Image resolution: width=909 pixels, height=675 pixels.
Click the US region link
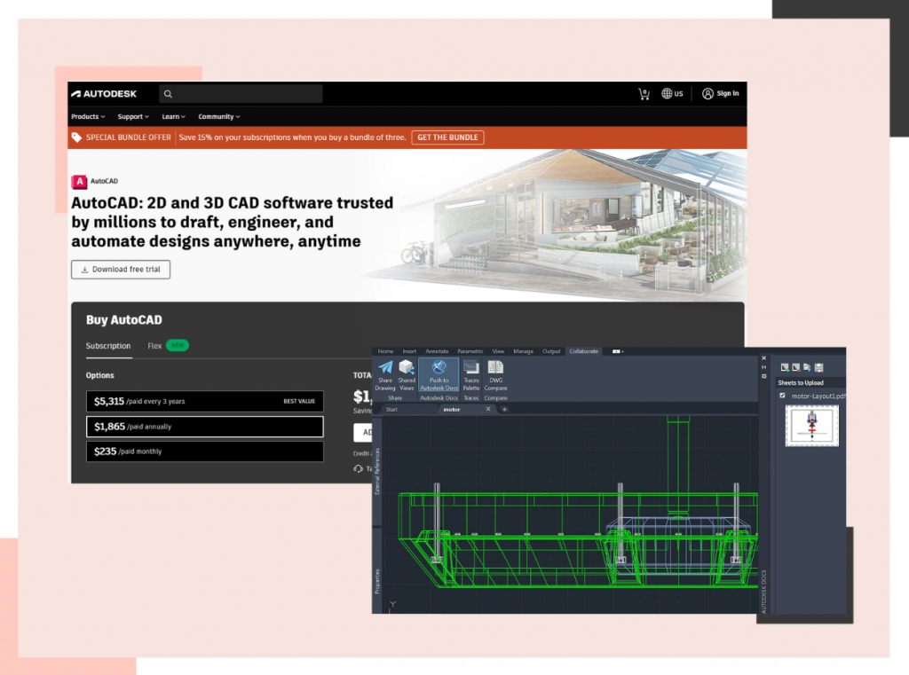pos(678,93)
